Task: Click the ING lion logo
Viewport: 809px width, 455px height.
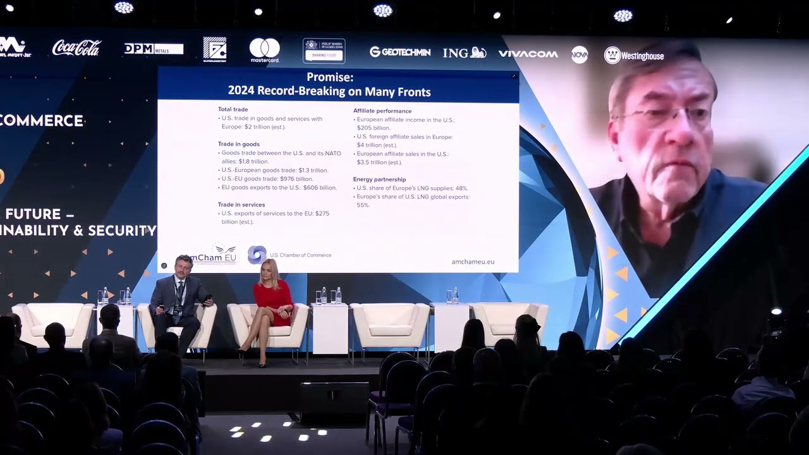Action: 465,52
